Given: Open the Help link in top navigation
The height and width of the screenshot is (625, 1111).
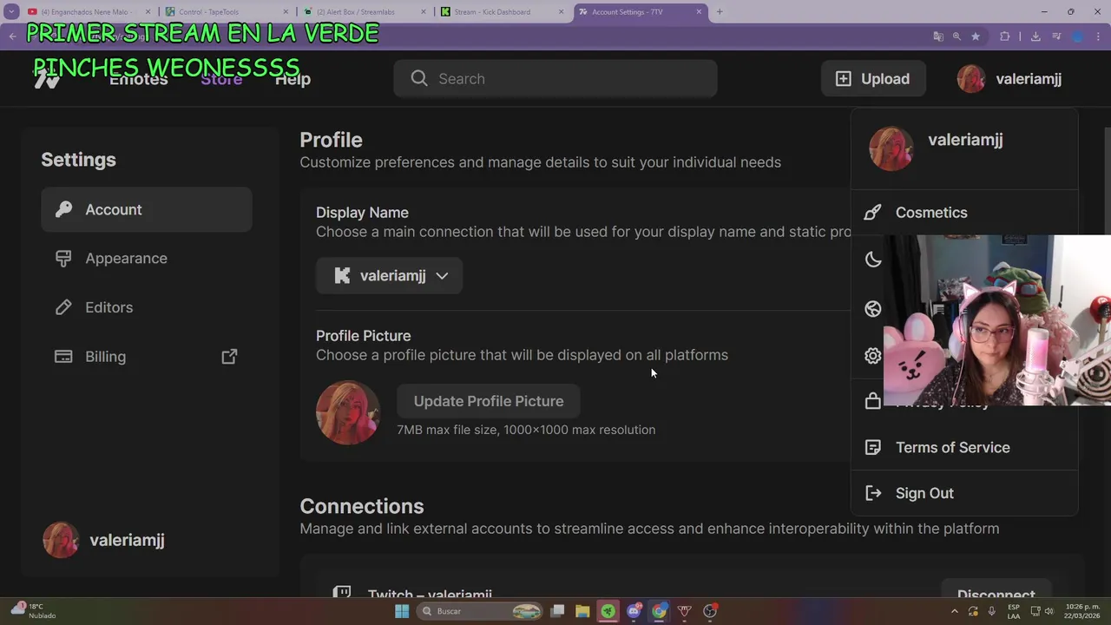Looking at the screenshot, I should click(293, 79).
